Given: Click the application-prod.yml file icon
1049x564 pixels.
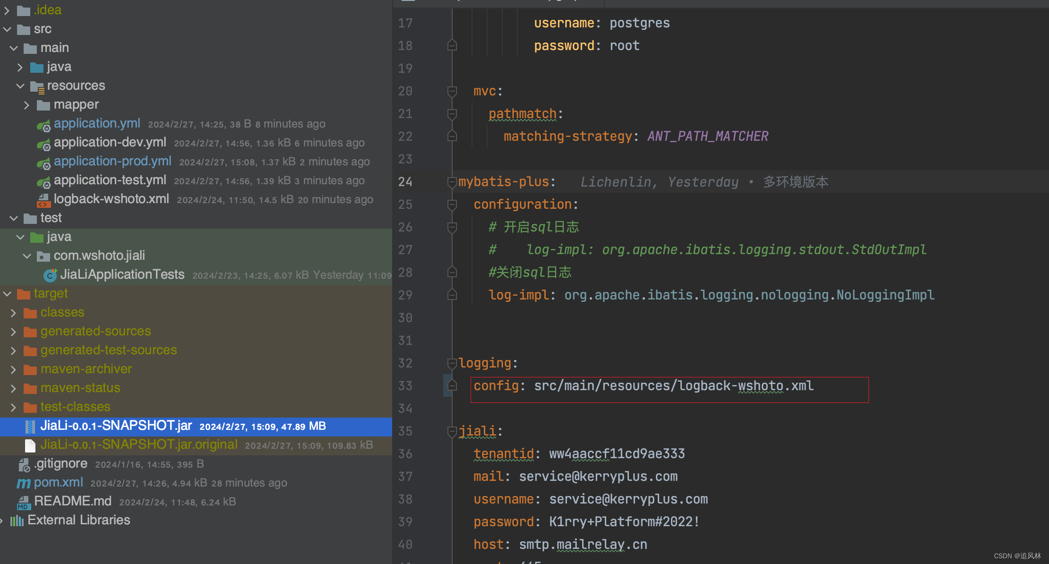Looking at the screenshot, I should point(43,163).
